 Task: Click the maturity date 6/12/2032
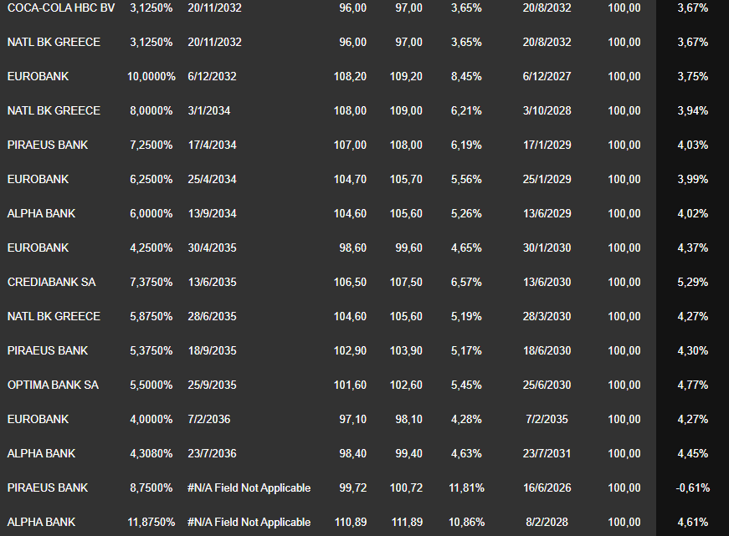(x=212, y=76)
